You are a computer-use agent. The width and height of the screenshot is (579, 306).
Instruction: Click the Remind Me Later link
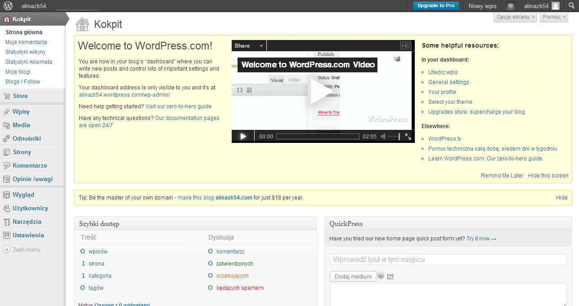tap(502, 176)
